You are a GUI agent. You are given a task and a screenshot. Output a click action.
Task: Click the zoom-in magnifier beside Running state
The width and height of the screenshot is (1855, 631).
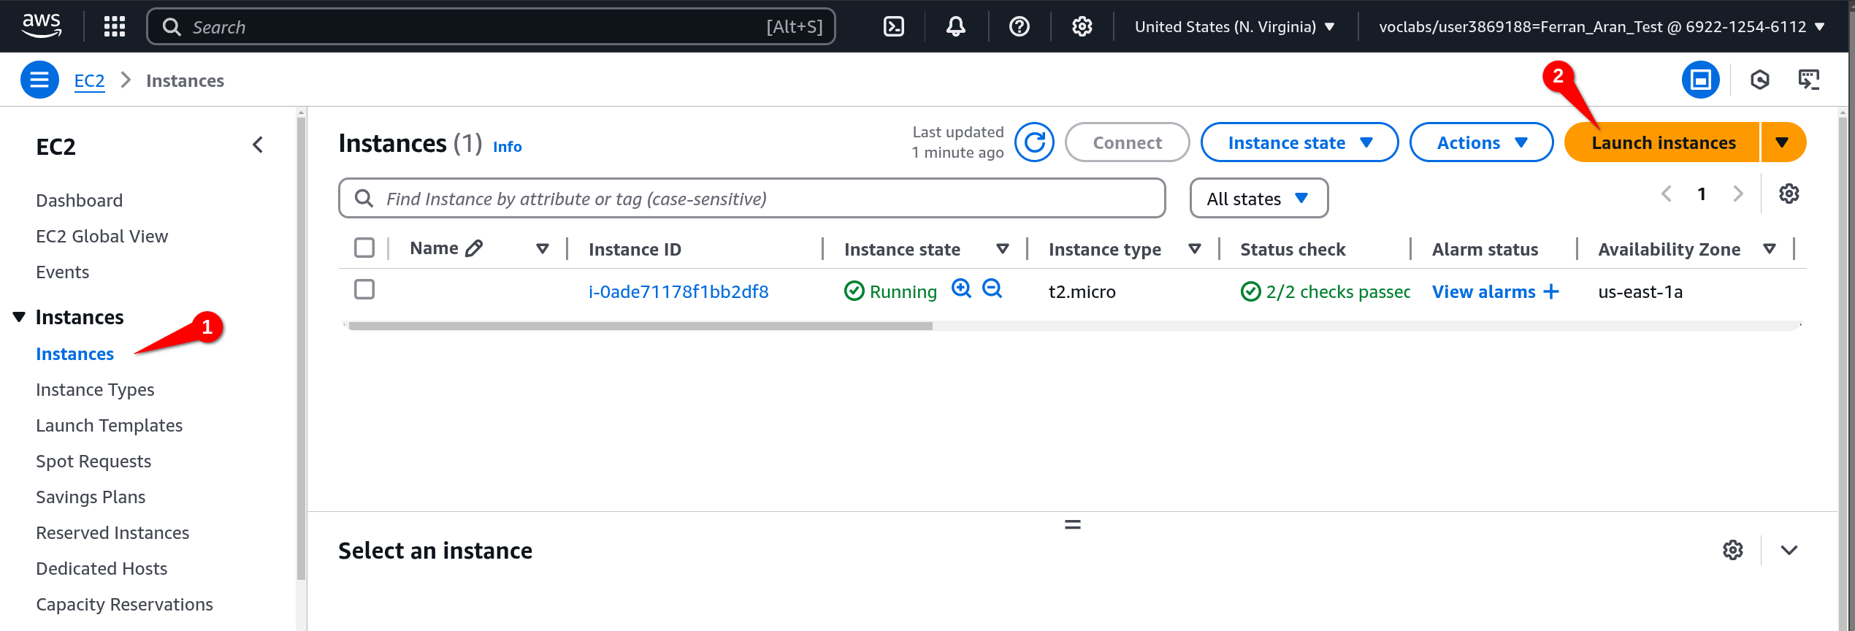coord(961,289)
